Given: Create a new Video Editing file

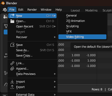Looking at the screenshot, I should 82,37.
